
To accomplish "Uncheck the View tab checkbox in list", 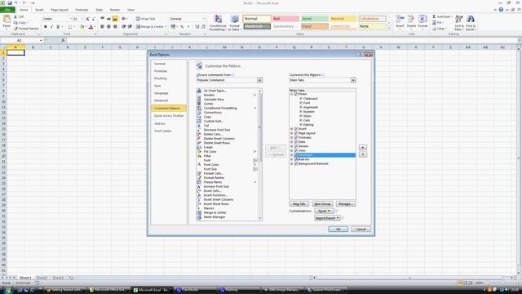I will [x=296, y=150].
